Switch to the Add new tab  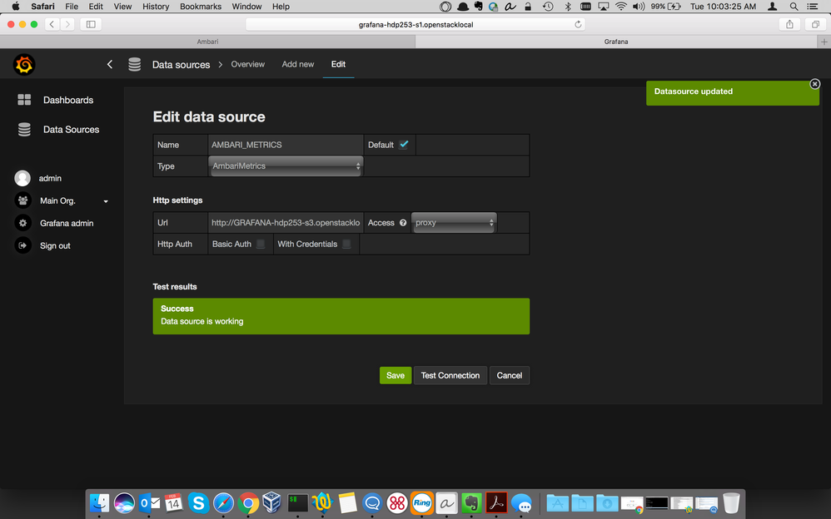coord(297,63)
